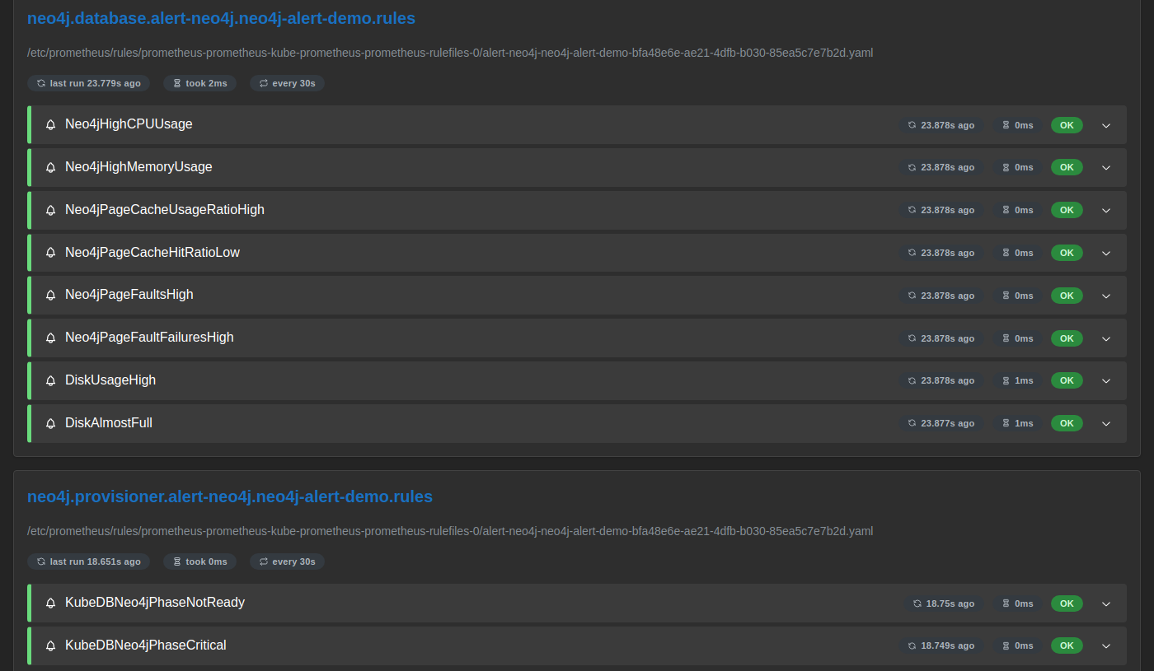Expand the Neo4jPageFaultsHigh rule chevron
The image size is (1154, 671).
1106,296
